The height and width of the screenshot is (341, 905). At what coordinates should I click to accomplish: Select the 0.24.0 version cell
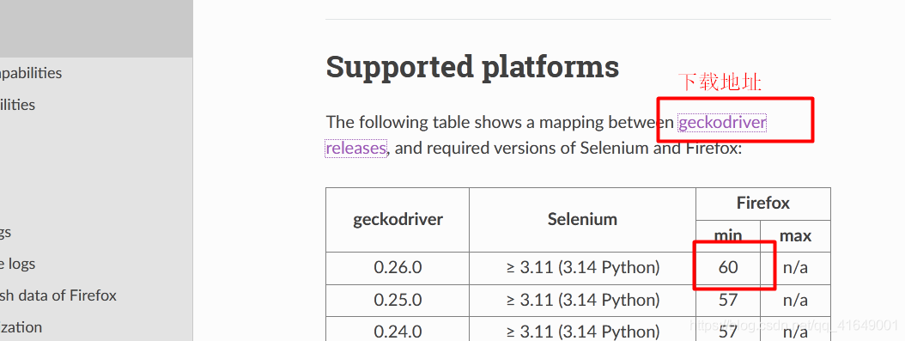pyautogui.click(x=398, y=332)
